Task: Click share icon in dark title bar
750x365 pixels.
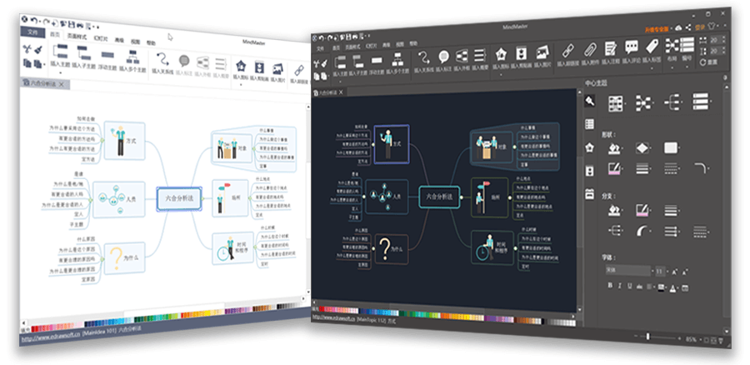Action: 688,27
